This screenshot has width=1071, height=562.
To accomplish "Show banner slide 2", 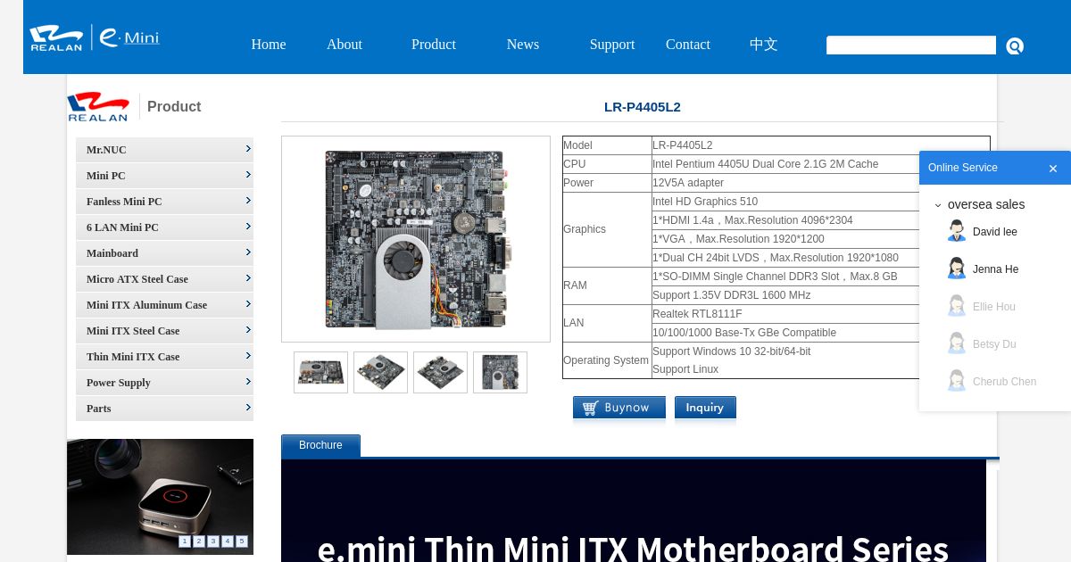I will (x=199, y=541).
